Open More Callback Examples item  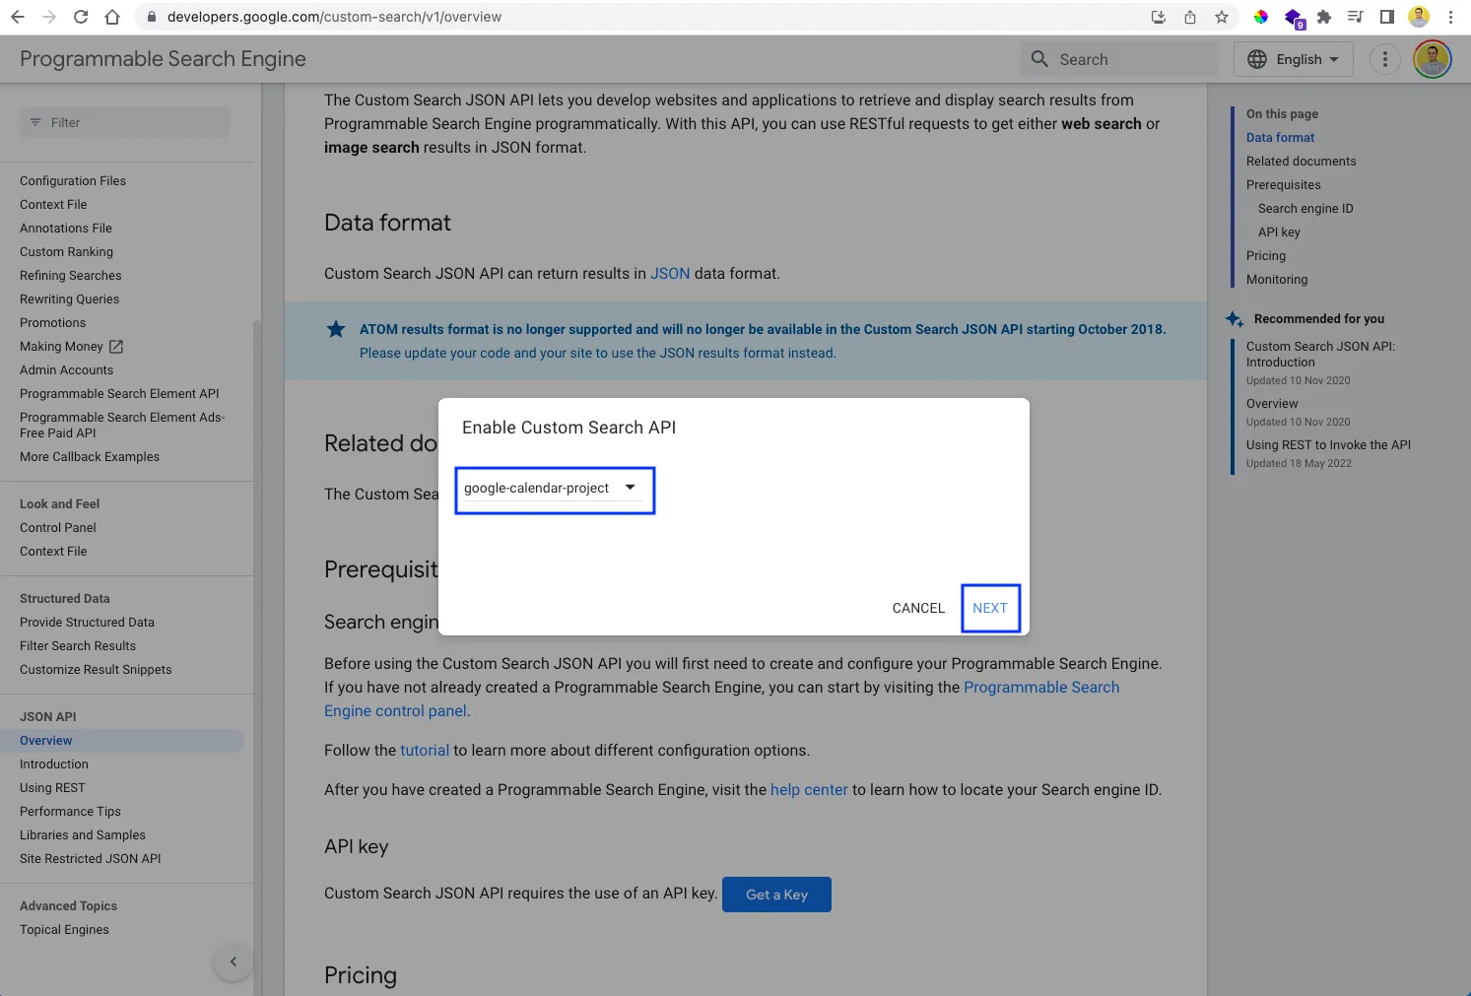point(90,457)
